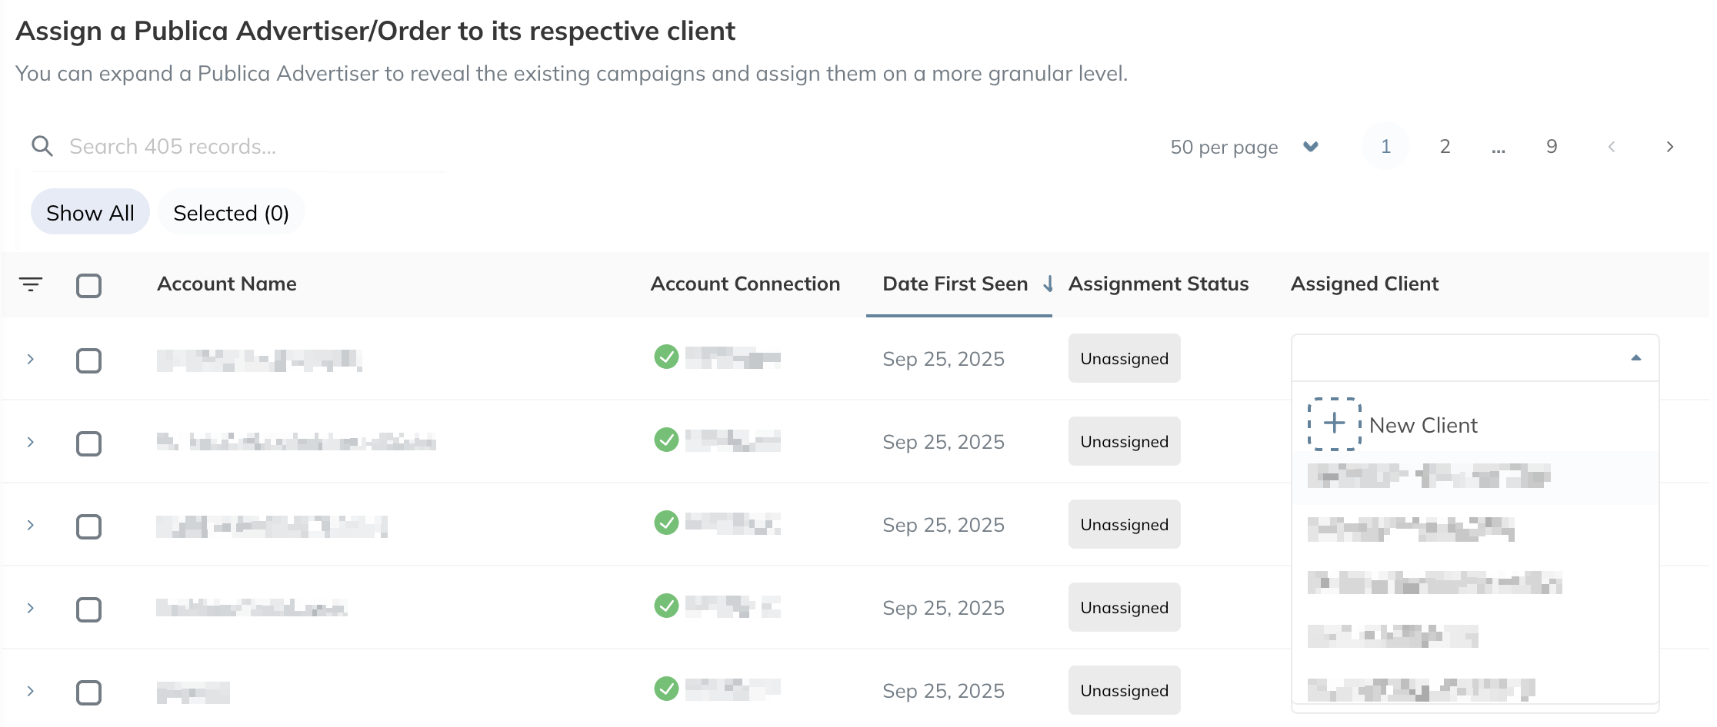The width and height of the screenshot is (1717, 727).
Task: Click second row Unassigned status badge
Action: tap(1124, 441)
